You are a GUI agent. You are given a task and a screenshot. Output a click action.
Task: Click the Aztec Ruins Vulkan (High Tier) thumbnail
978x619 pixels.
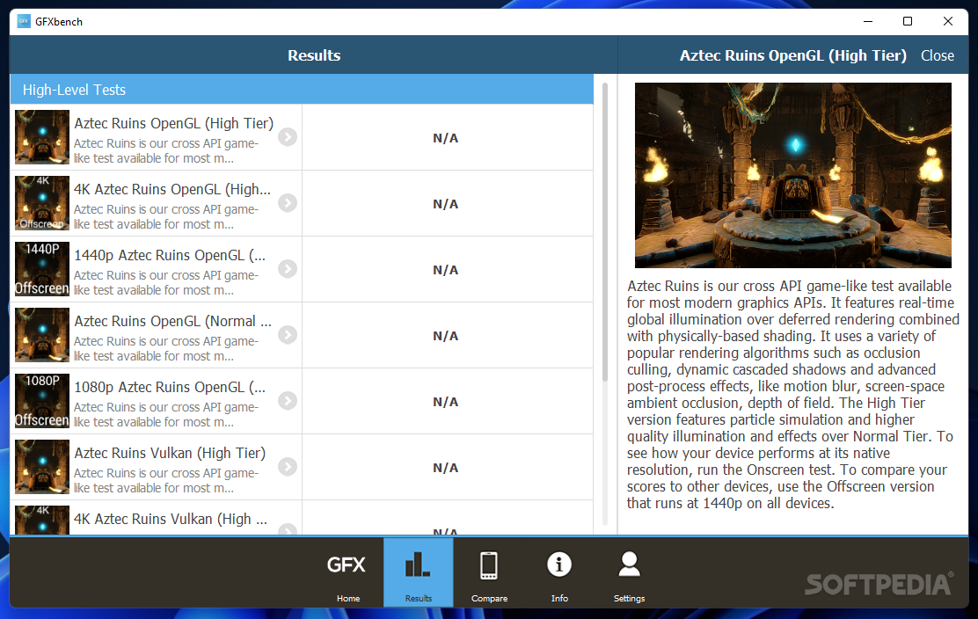point(42,467)
